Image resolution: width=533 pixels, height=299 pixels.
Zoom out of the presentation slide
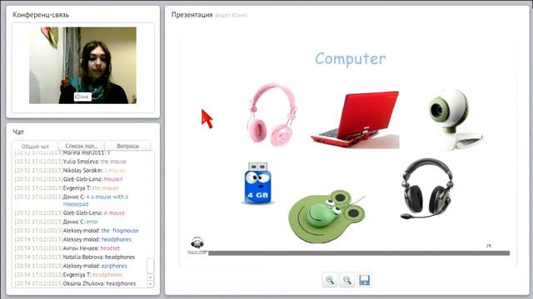tap(346, 280)
